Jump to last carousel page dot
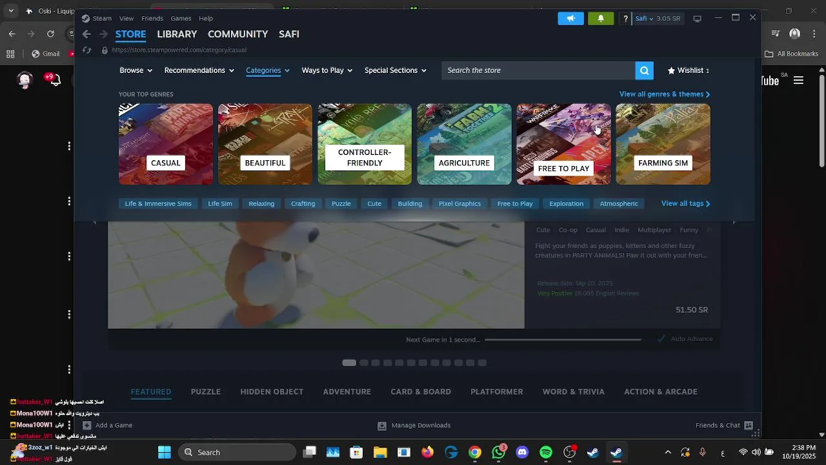Image resolution: width=826 pixels, height=465 pixels. [482, 363]
